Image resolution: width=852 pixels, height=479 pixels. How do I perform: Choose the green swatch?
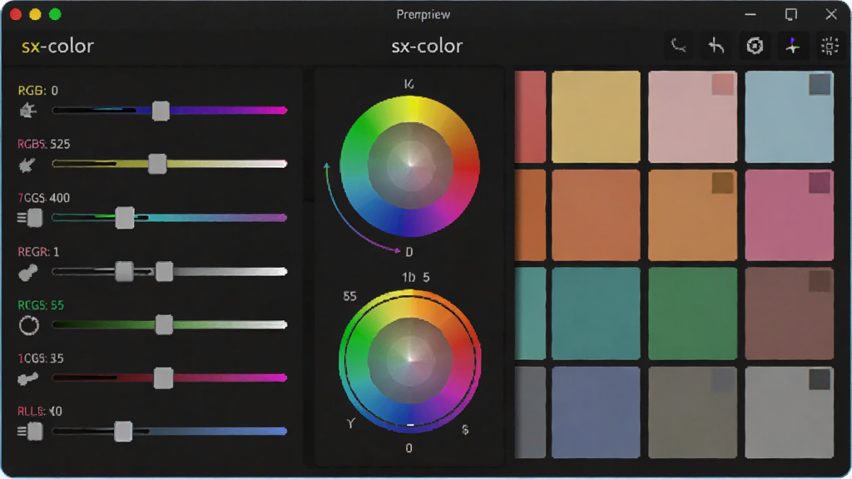coord(693,314)
